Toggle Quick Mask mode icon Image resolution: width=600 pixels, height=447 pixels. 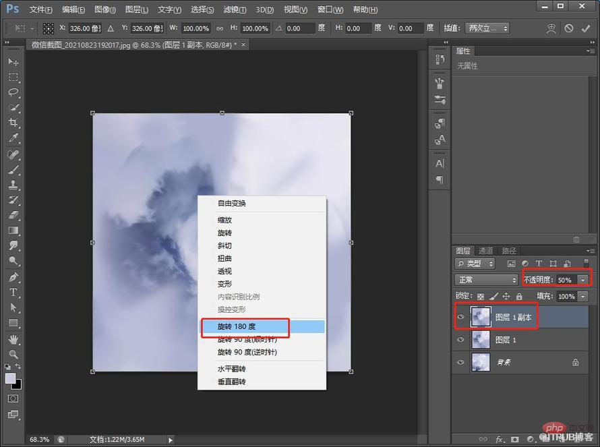tap(13, 398)
